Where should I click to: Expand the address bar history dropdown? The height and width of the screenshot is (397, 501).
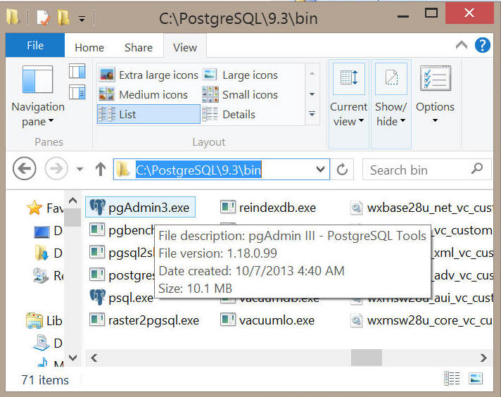(x=320, y=169)
